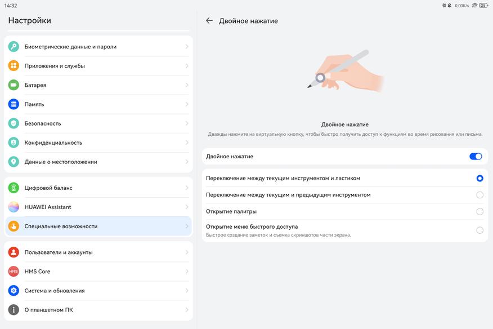Select the Открытие палитры radio button
493x329 pixels.
(479, 212)
